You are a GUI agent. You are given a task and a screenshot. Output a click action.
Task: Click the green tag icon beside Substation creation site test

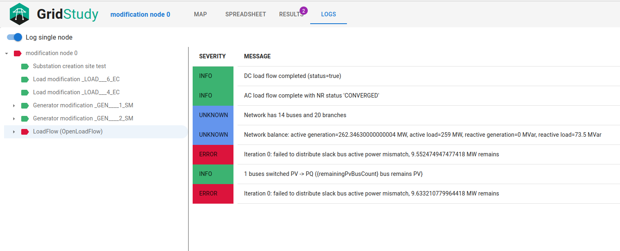click(x=25, y=66)
